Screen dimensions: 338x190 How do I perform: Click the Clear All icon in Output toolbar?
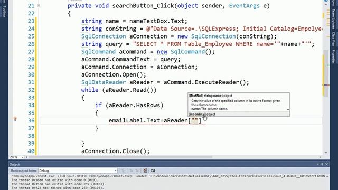click(145, 170)
